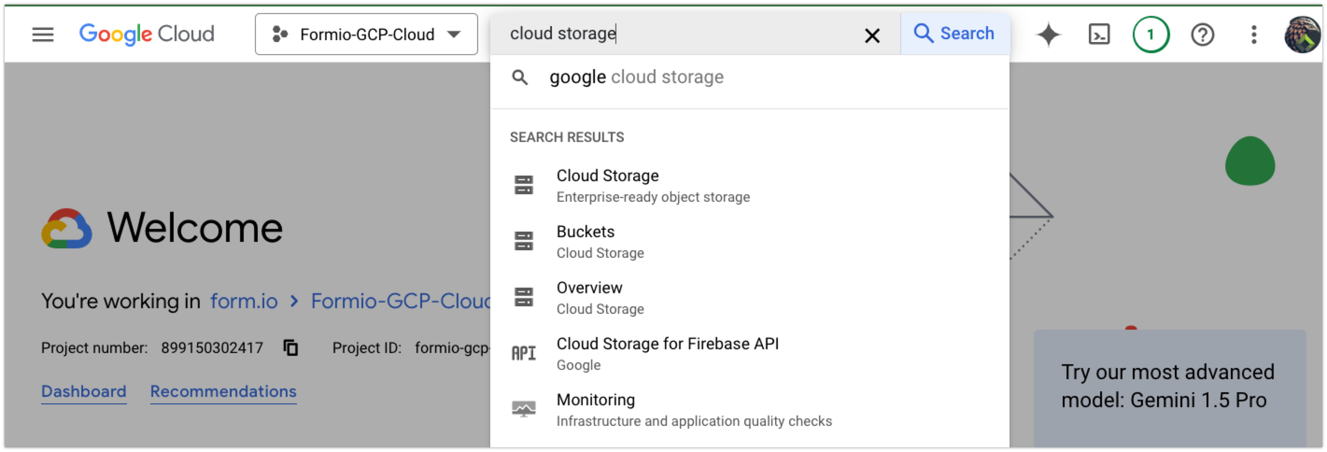Open the form.io organization link
The width and height of the screenshot is (1327, 452).
[x=244, y=302]
